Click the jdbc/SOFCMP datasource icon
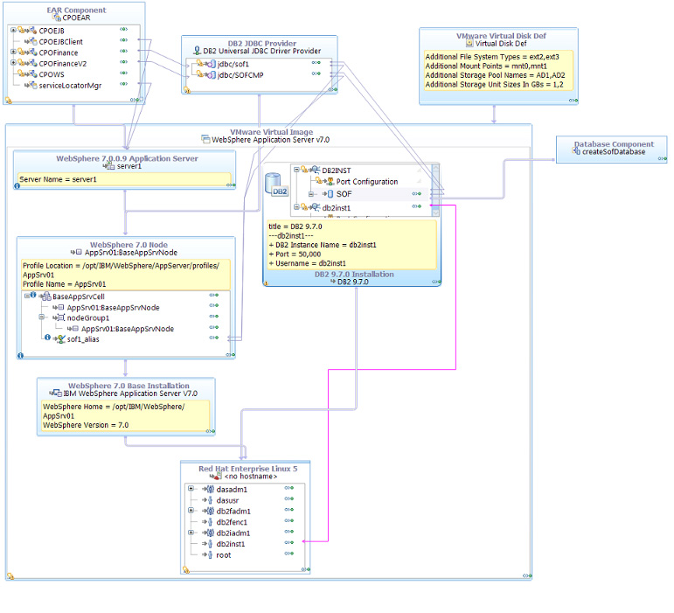674x613 pixels. point(211,75)
